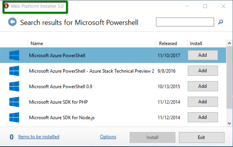Click the Exit button
This screenshot has width=233, height=147.
click(202, 137)
